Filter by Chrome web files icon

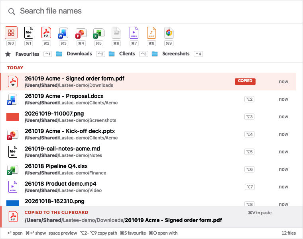click(169, 33)
